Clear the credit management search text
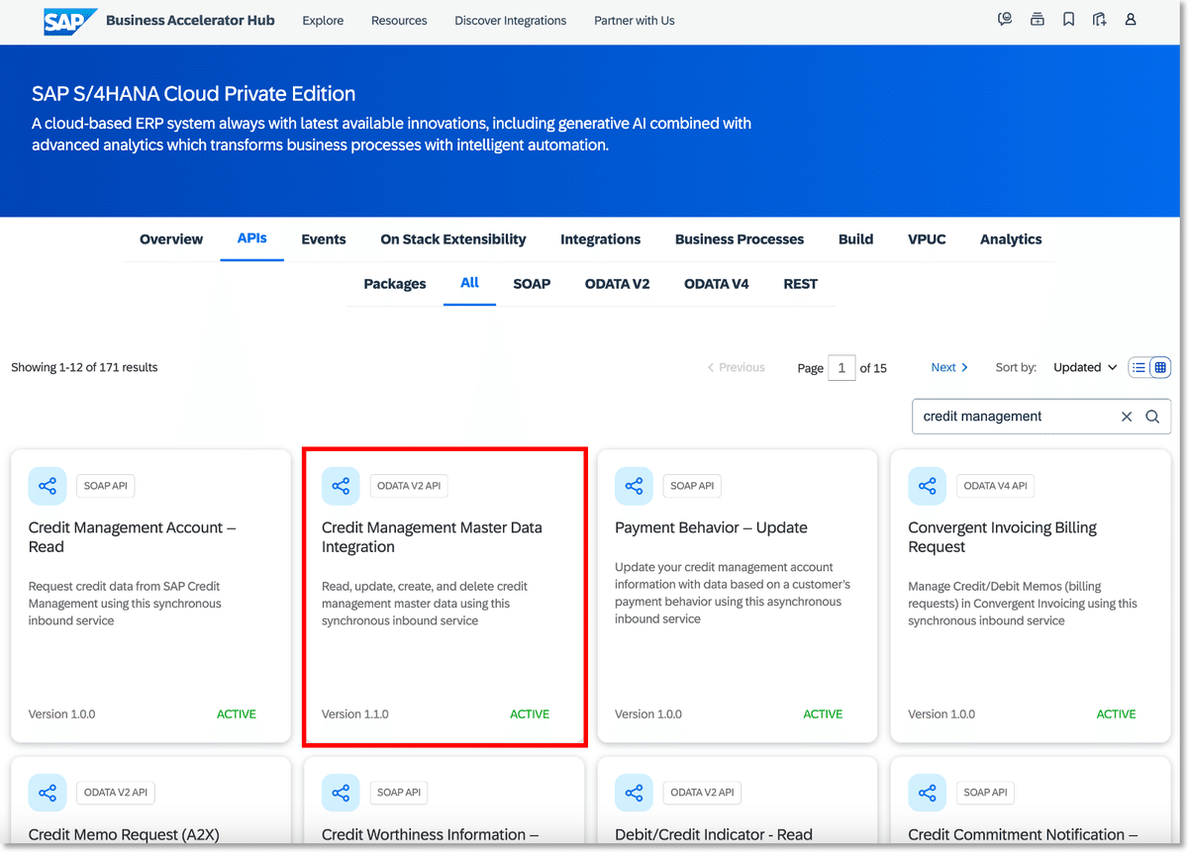This screenshot has width=1188, height=852. point(1127,417)
